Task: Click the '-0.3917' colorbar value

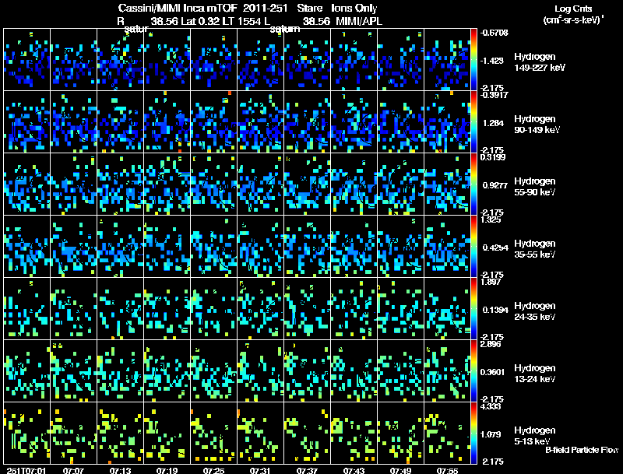Action: 495,95
